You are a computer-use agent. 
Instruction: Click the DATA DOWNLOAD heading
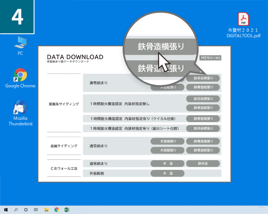pos(75,57)
